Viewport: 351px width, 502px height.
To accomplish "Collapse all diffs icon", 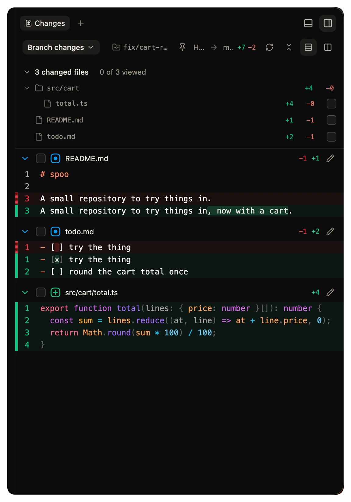I will point(289,47).
